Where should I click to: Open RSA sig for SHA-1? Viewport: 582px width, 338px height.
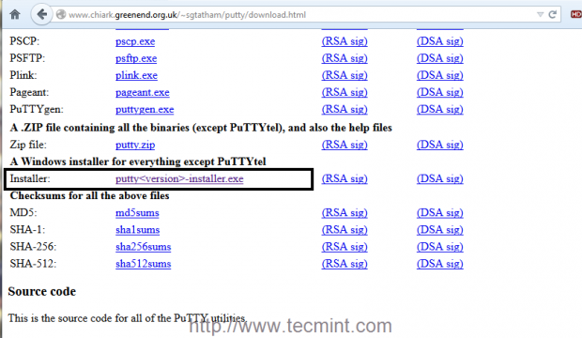[345, 230]
